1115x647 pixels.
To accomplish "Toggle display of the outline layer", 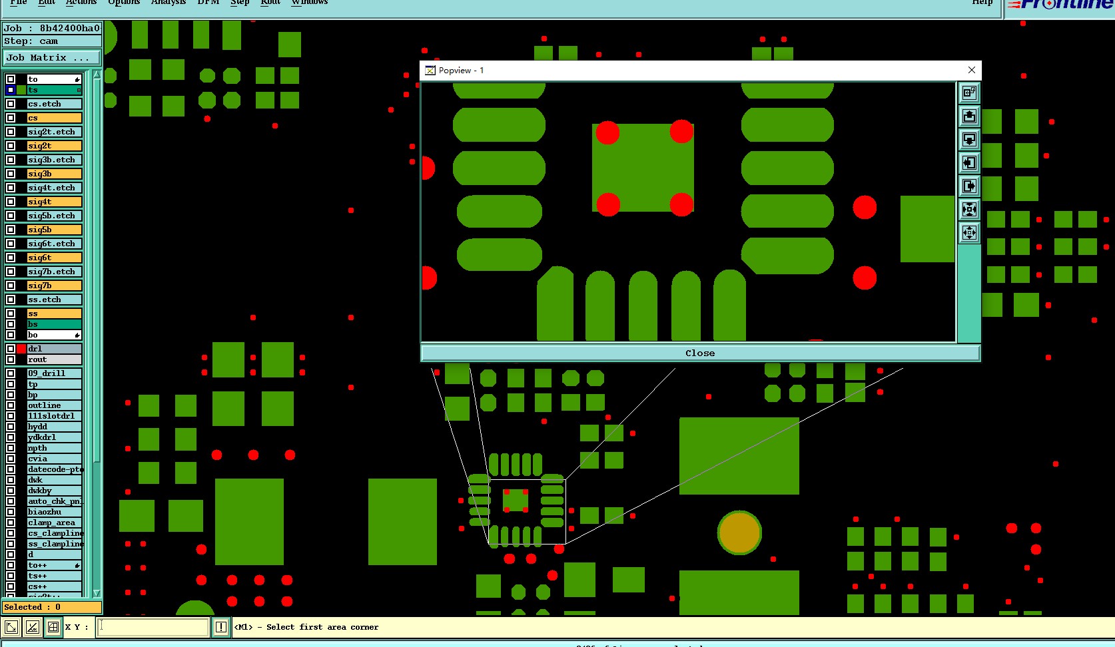I will 11,405.
